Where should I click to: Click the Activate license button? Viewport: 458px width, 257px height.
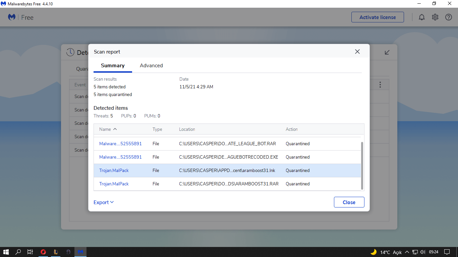click(x=378, y=17)
